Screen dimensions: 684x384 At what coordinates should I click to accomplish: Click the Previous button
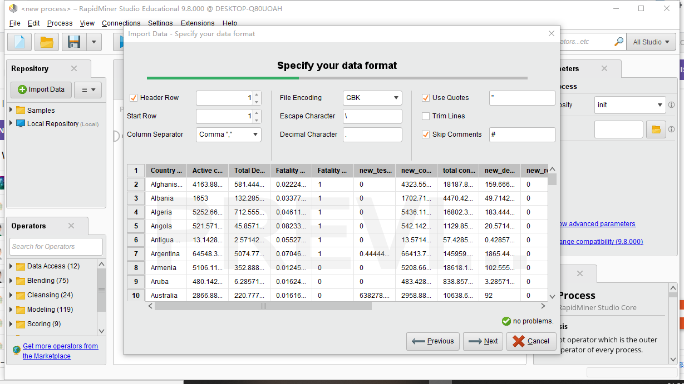(x=433, y=341)
